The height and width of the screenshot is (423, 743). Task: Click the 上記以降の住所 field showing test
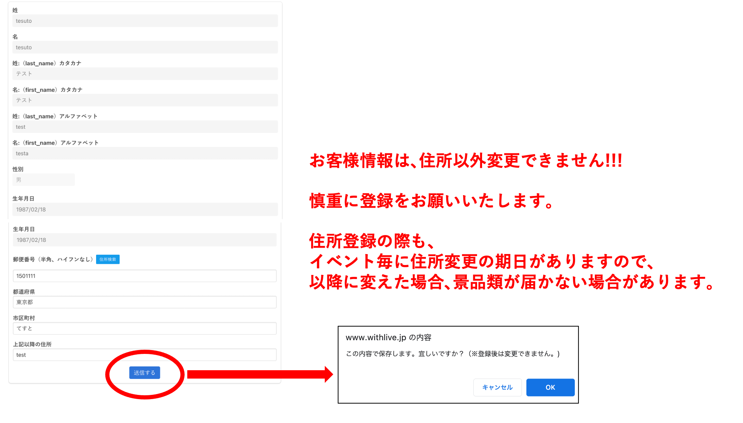(x=145, y=355)
